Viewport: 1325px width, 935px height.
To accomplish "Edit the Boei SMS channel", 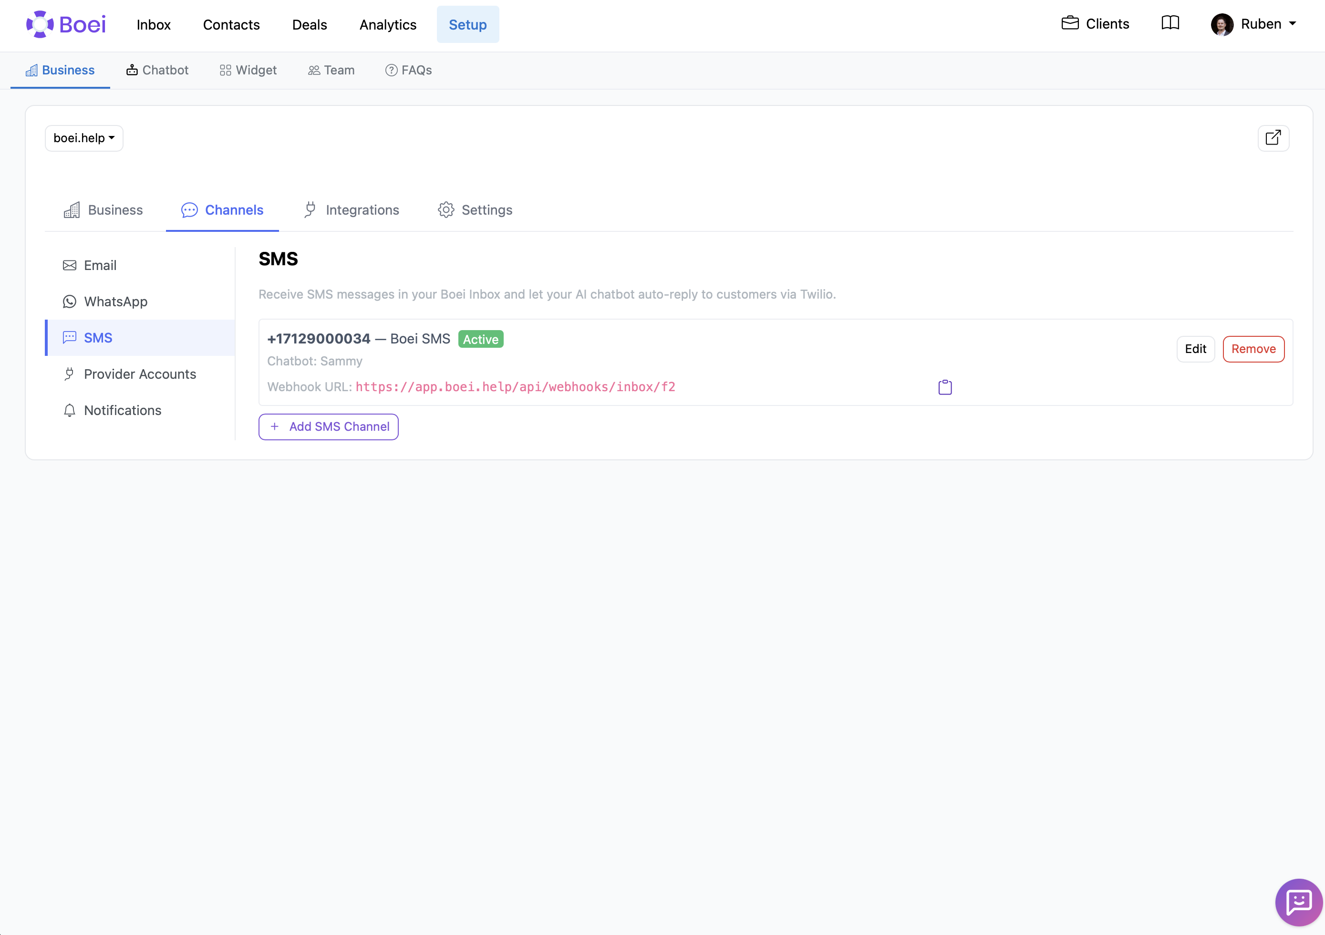I will click(x=1195, y=349).
